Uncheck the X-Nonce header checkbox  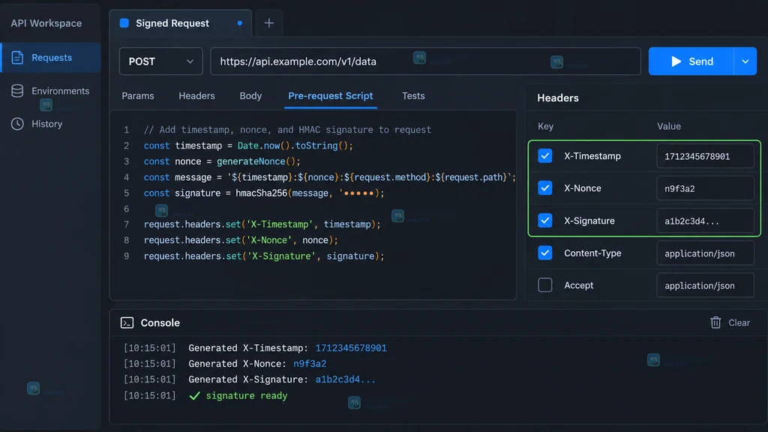[544, 188]
